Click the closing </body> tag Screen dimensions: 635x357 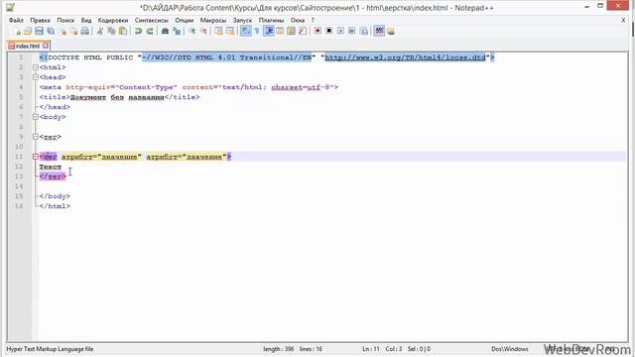pos(55,196)
